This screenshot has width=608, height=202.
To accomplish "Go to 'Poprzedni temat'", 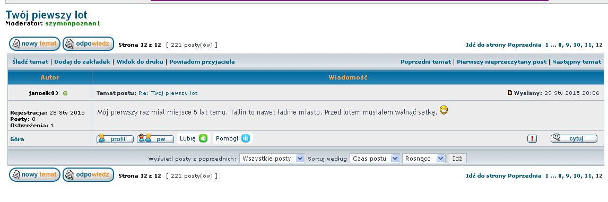I will 425,62.
